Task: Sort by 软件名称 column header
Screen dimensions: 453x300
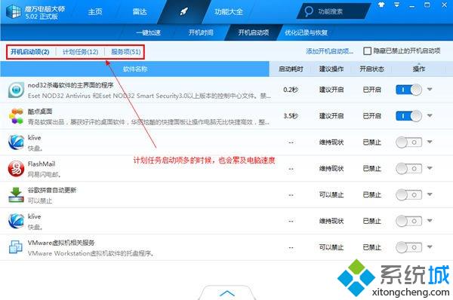Action: click(135, 69)
